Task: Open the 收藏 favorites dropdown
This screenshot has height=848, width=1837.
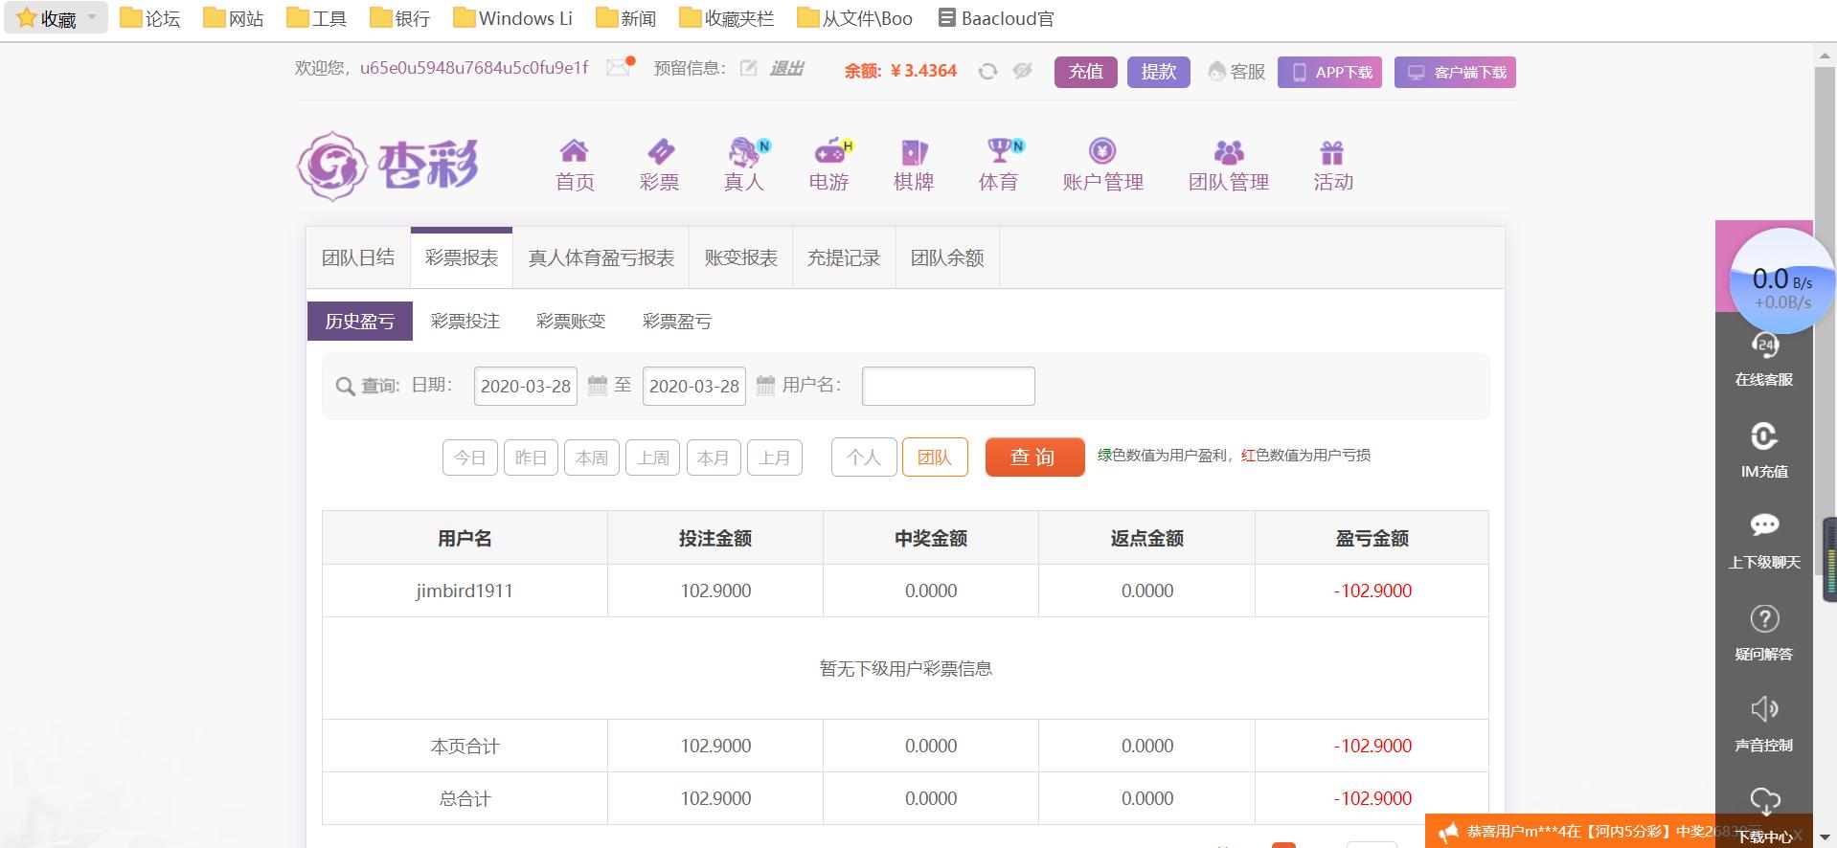Action: point(57,18)
